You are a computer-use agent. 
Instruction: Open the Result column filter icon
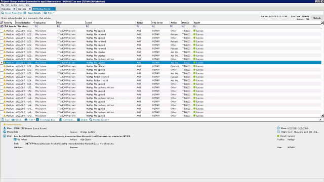coord(194,26)
